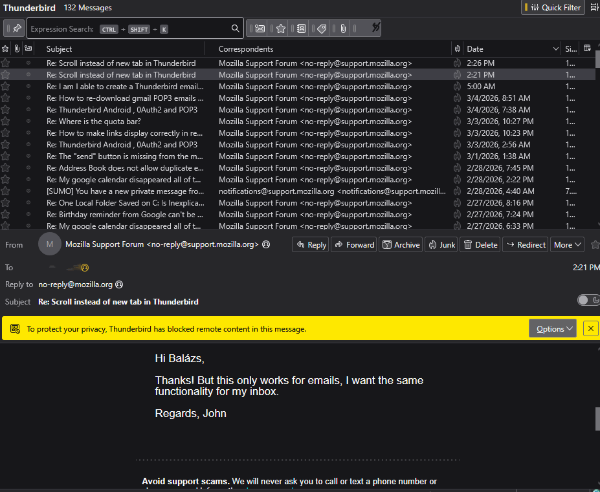Toggle star on the 2:26 PM message
This screenshot has height=492, width=600.
5,63
